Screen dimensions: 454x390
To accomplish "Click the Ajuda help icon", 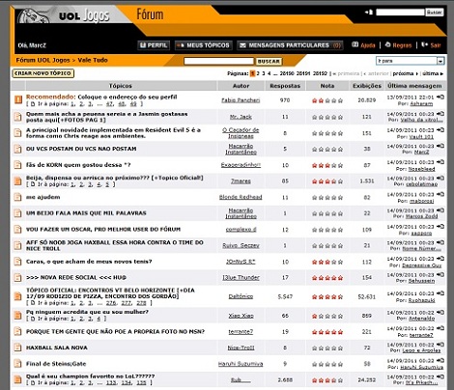I will 355,44.
